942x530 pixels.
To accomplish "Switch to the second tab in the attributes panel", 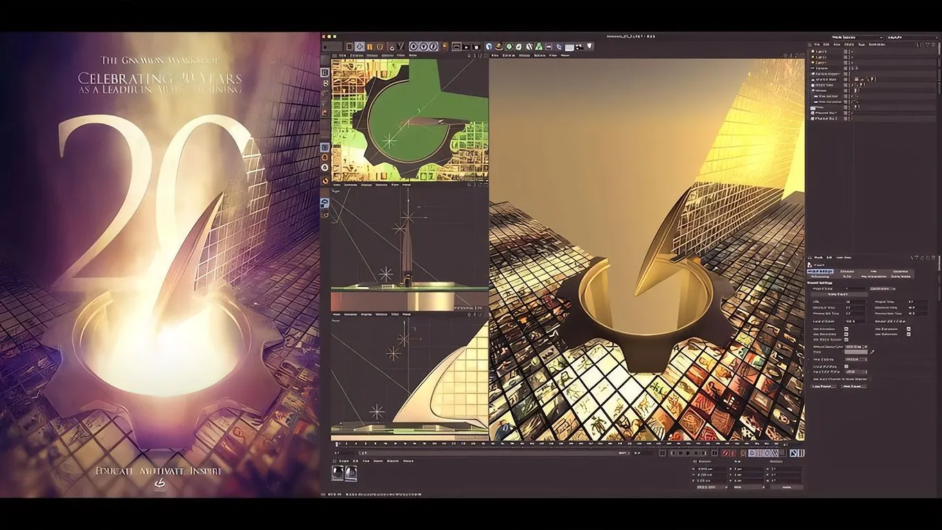I will pyautogui.click(x=846, y=271).
